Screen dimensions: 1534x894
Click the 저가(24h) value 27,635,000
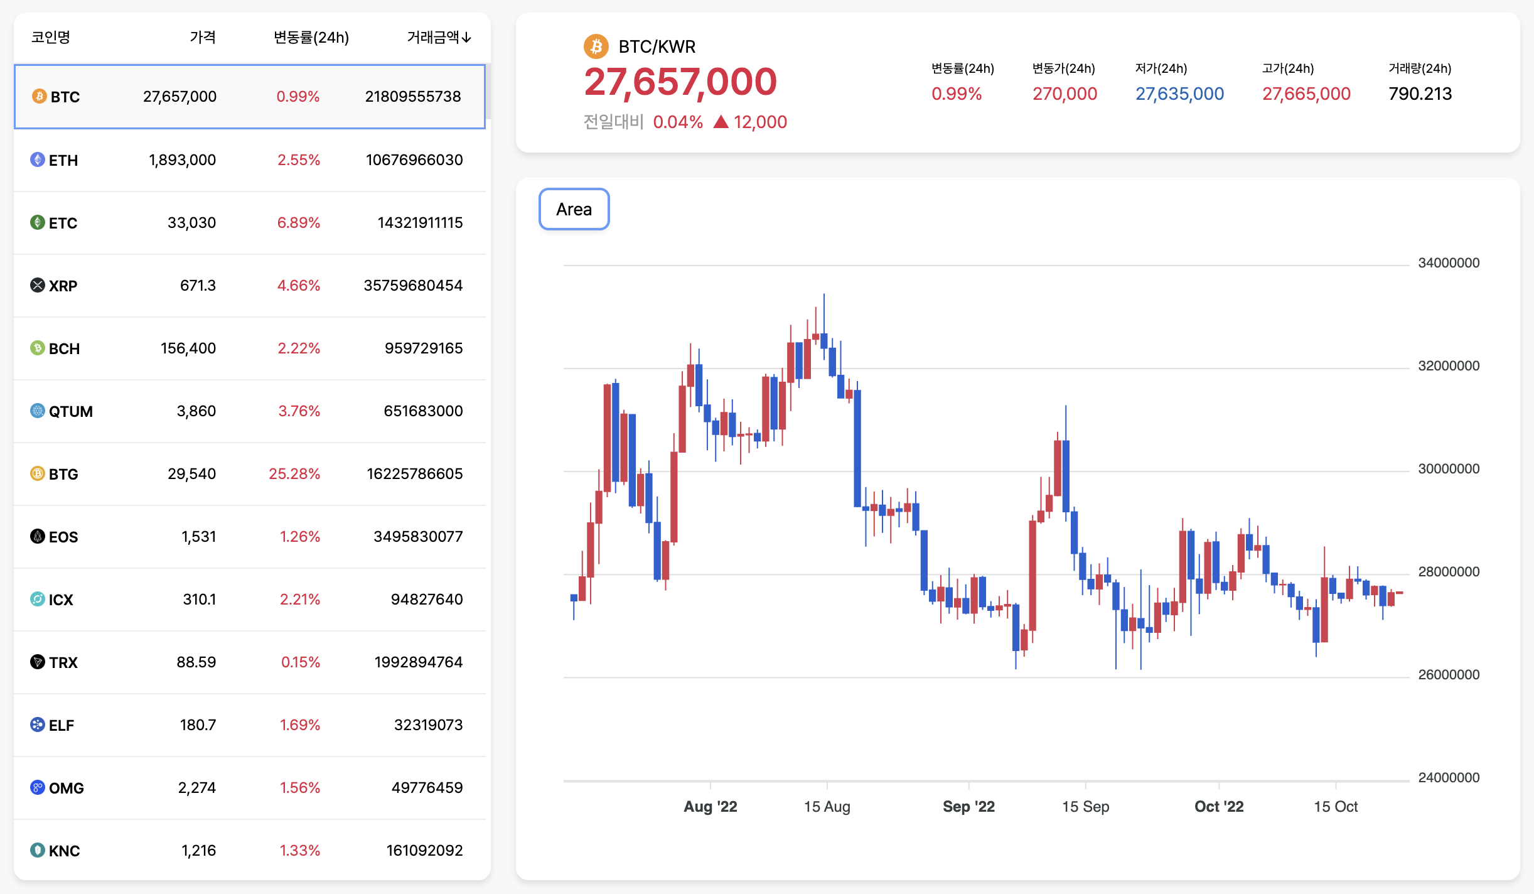point(1179,94)
